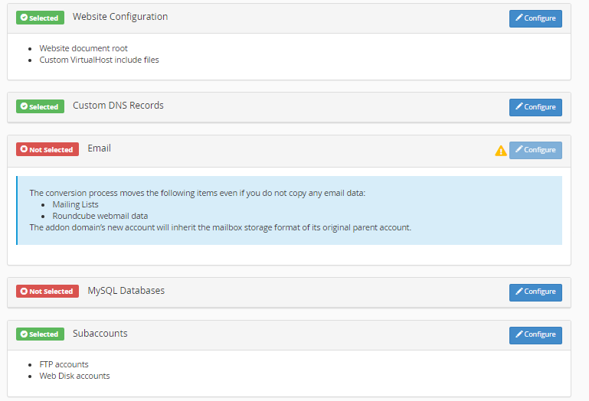This screenshot has height=401, width=589.
Task: Click the MySQL Databases Not Selected badge
Action: (47, 292)
